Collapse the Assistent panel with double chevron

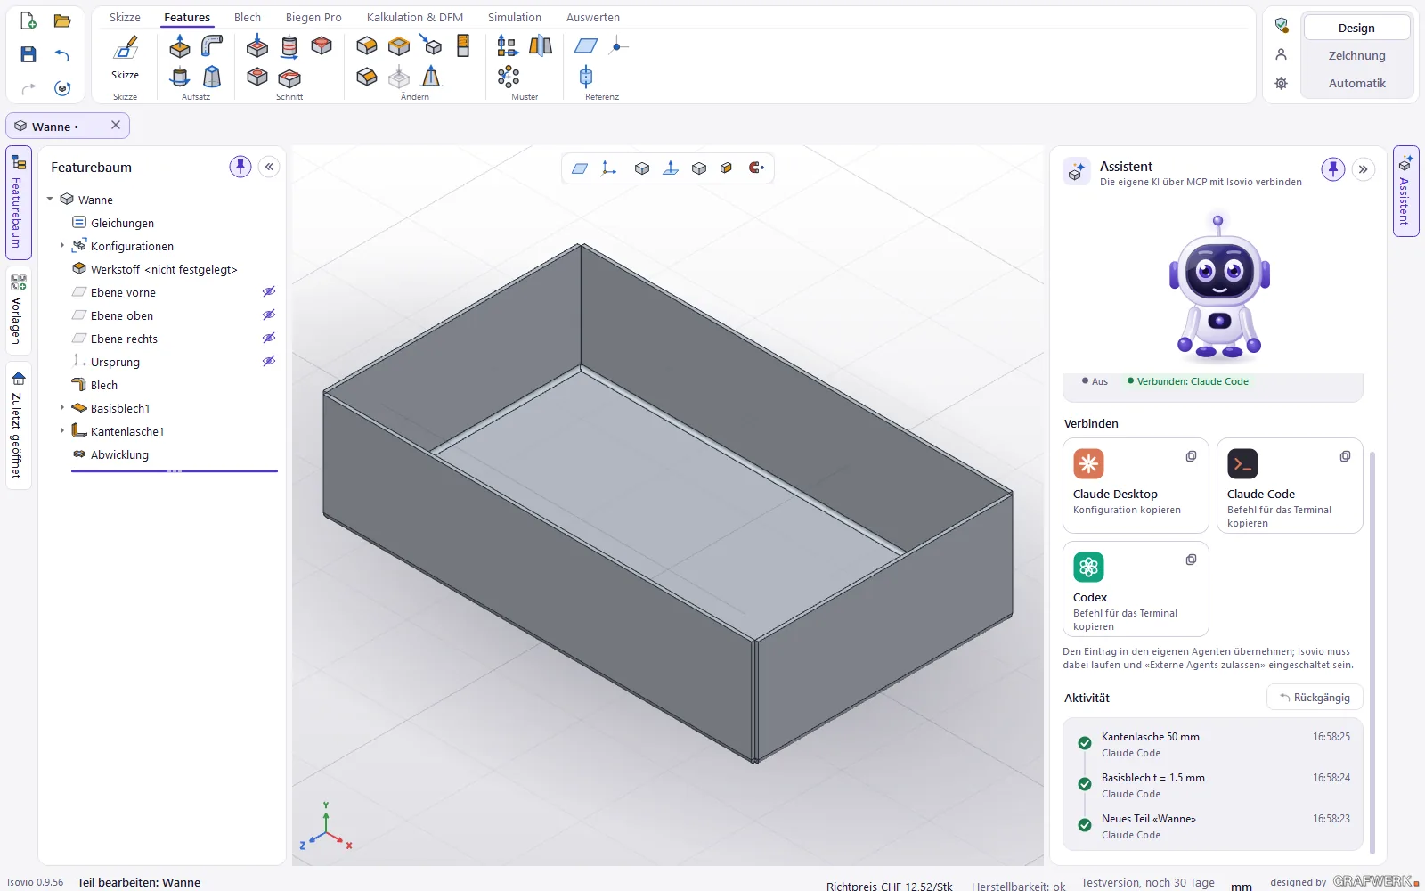(x=1363, y=169)
